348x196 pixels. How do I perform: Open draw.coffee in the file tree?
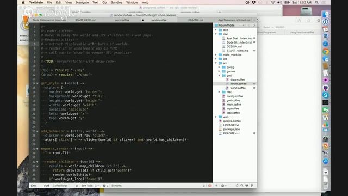click(x=237, y=79)
